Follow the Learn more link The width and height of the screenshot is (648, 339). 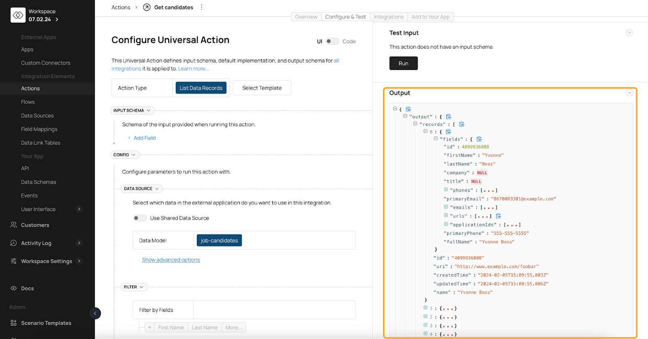pyautogui.click(x=194, y=69)
